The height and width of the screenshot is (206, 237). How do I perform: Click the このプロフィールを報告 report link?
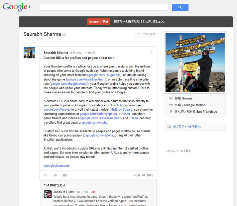(178, 151)
